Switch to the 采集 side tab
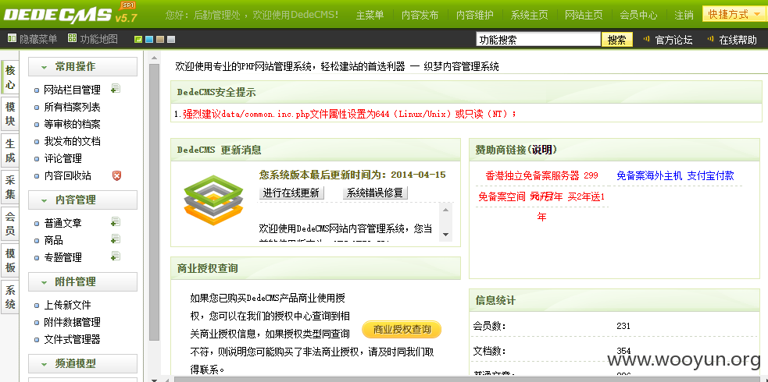The height and width of the screenshot is (382, 768). coord(10,188)
